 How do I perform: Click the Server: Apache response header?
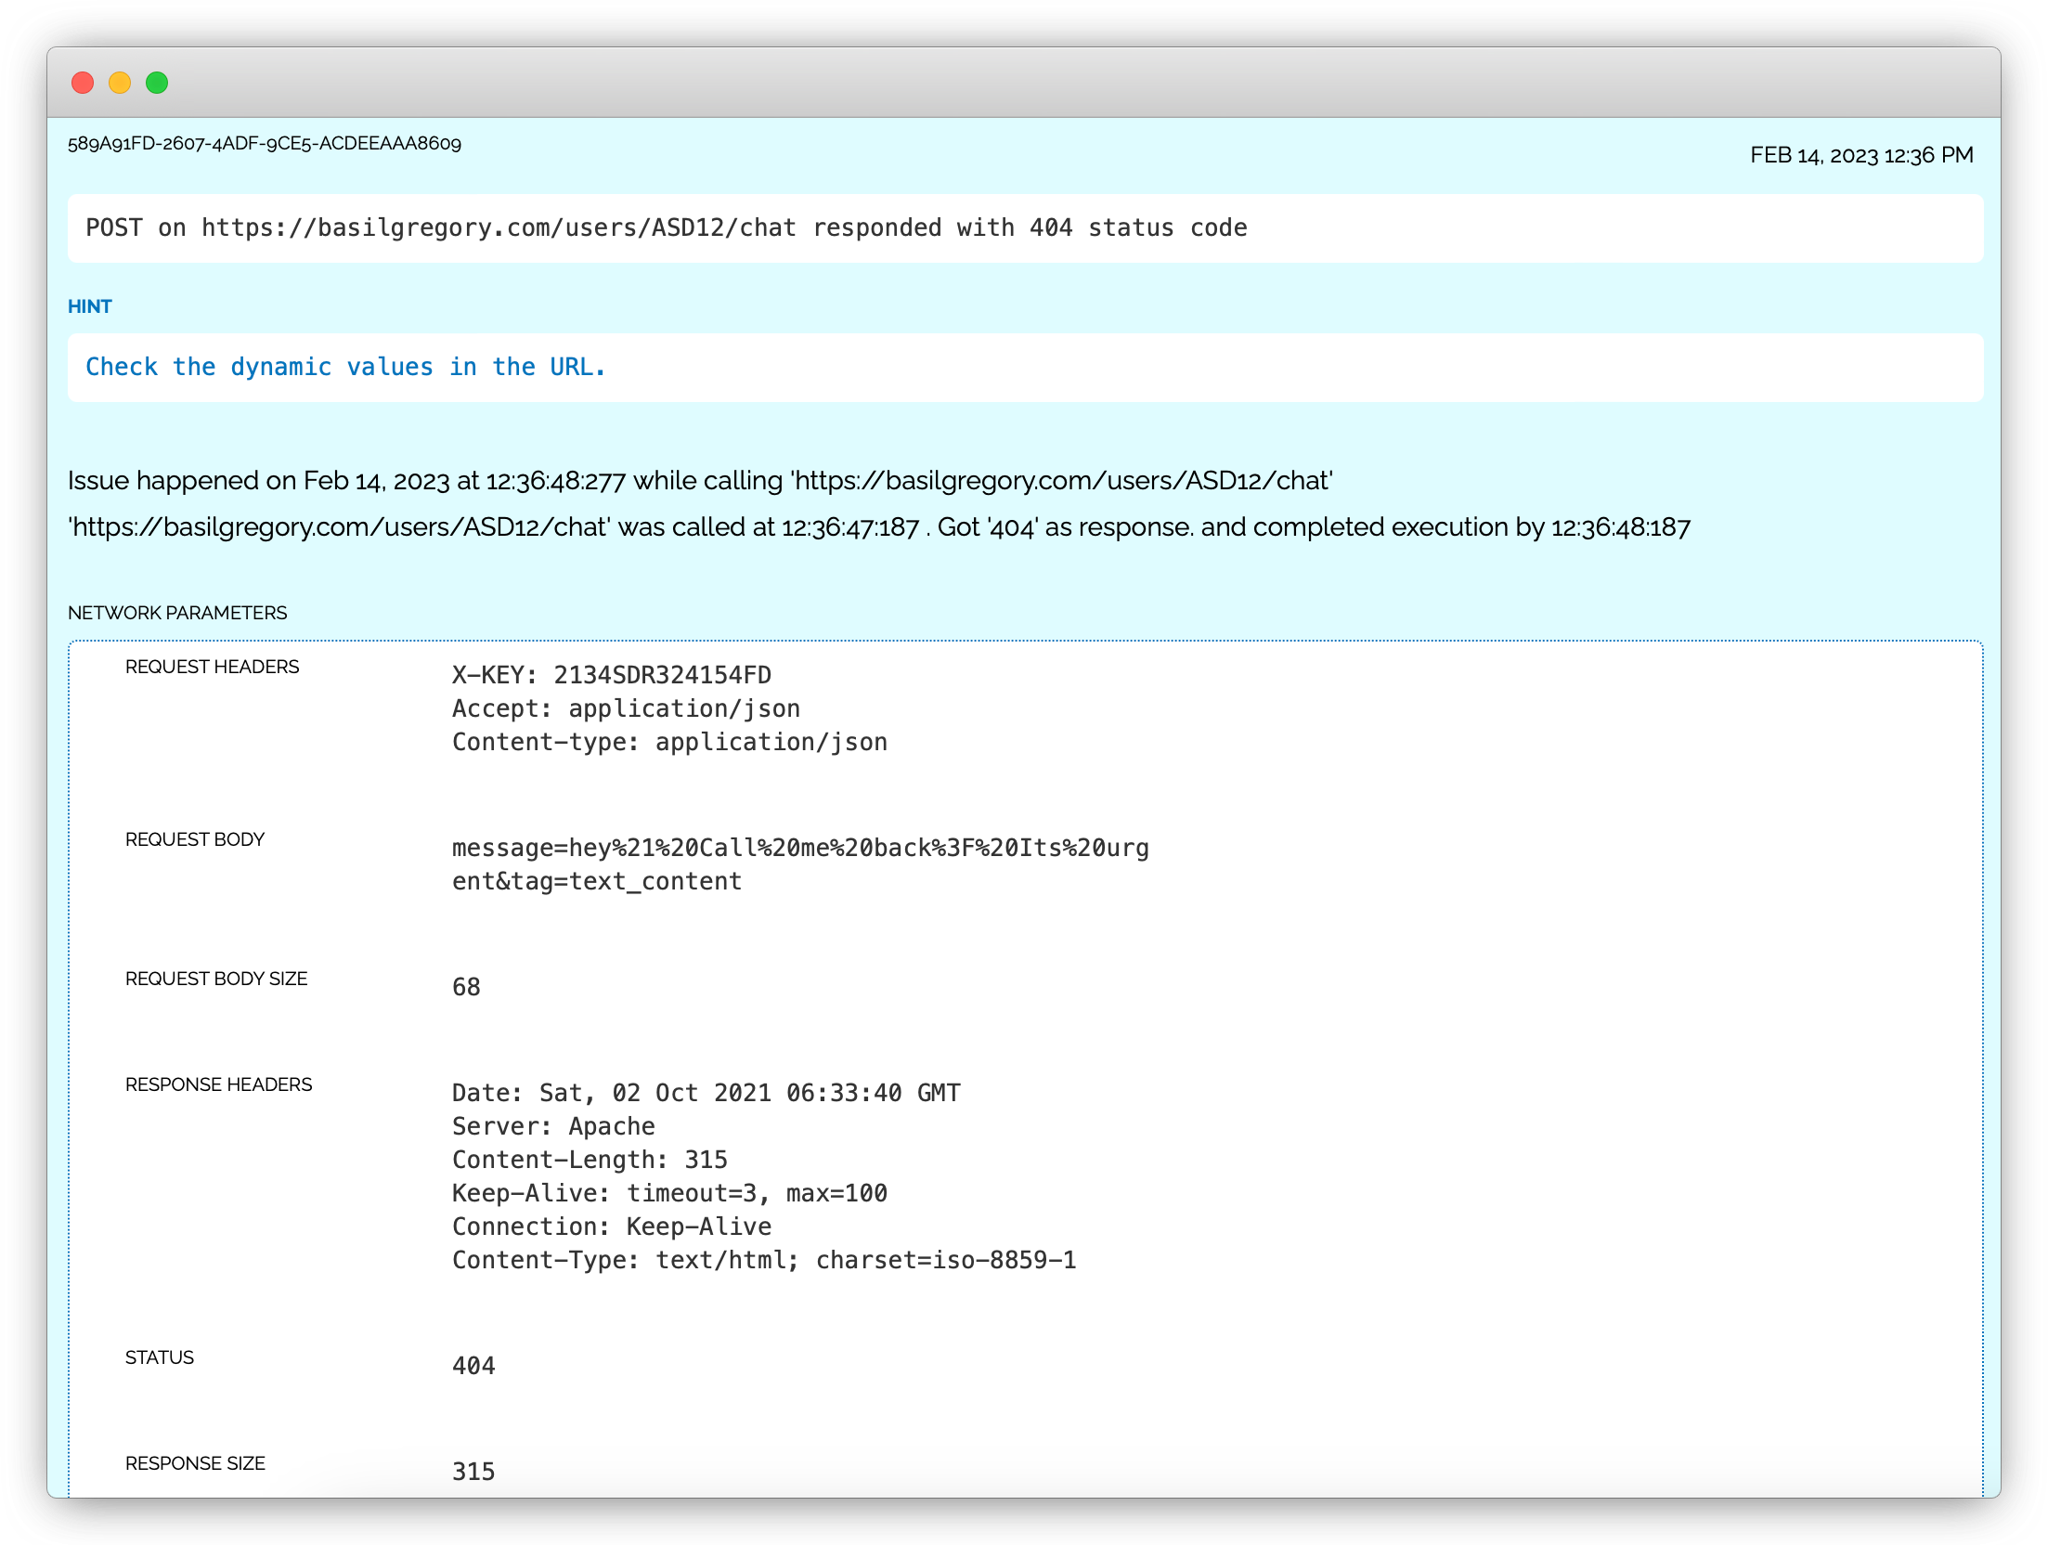(553, 1126)
